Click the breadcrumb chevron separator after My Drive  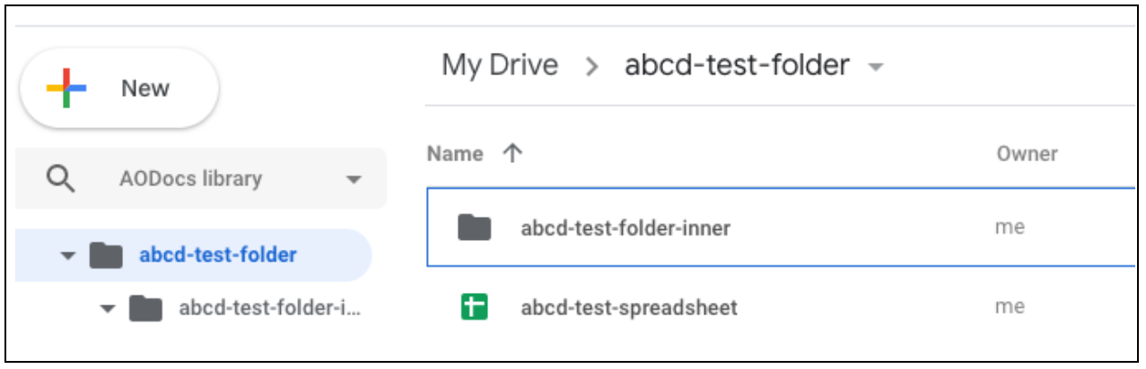[x=591, y=66]
